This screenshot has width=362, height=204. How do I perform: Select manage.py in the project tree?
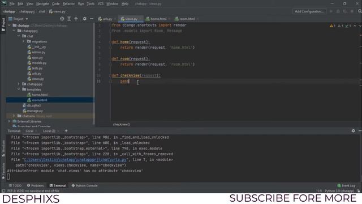(x=33, y=110)
